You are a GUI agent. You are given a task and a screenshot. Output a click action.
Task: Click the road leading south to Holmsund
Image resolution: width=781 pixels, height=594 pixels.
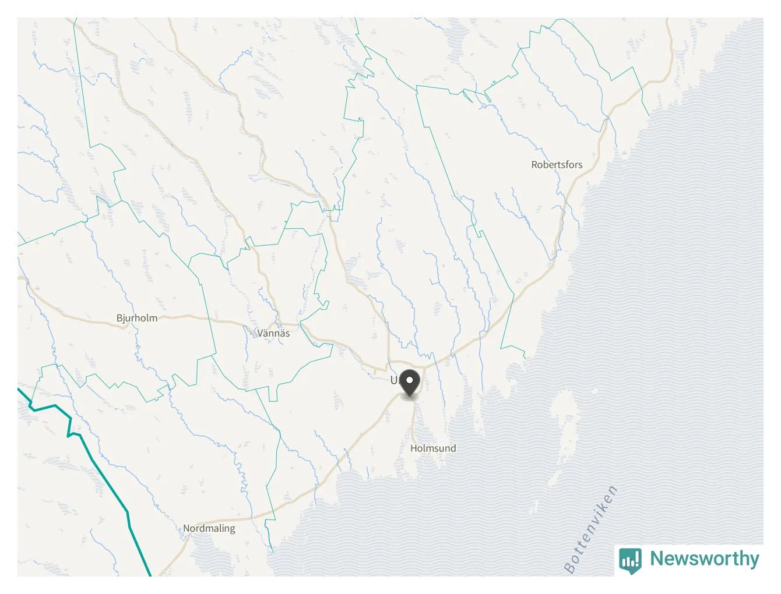(414, 422)
